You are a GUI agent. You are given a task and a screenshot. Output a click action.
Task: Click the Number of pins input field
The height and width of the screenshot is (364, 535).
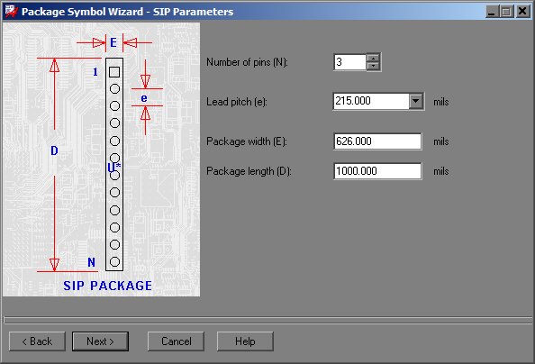[x=350, y=62]
